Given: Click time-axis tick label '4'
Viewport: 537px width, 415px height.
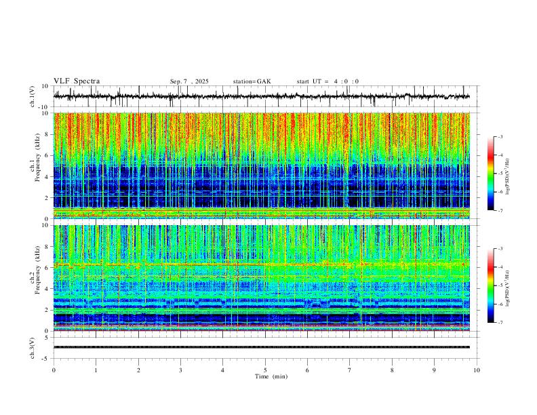Looking at the screenshot, I should pos(222,370).
